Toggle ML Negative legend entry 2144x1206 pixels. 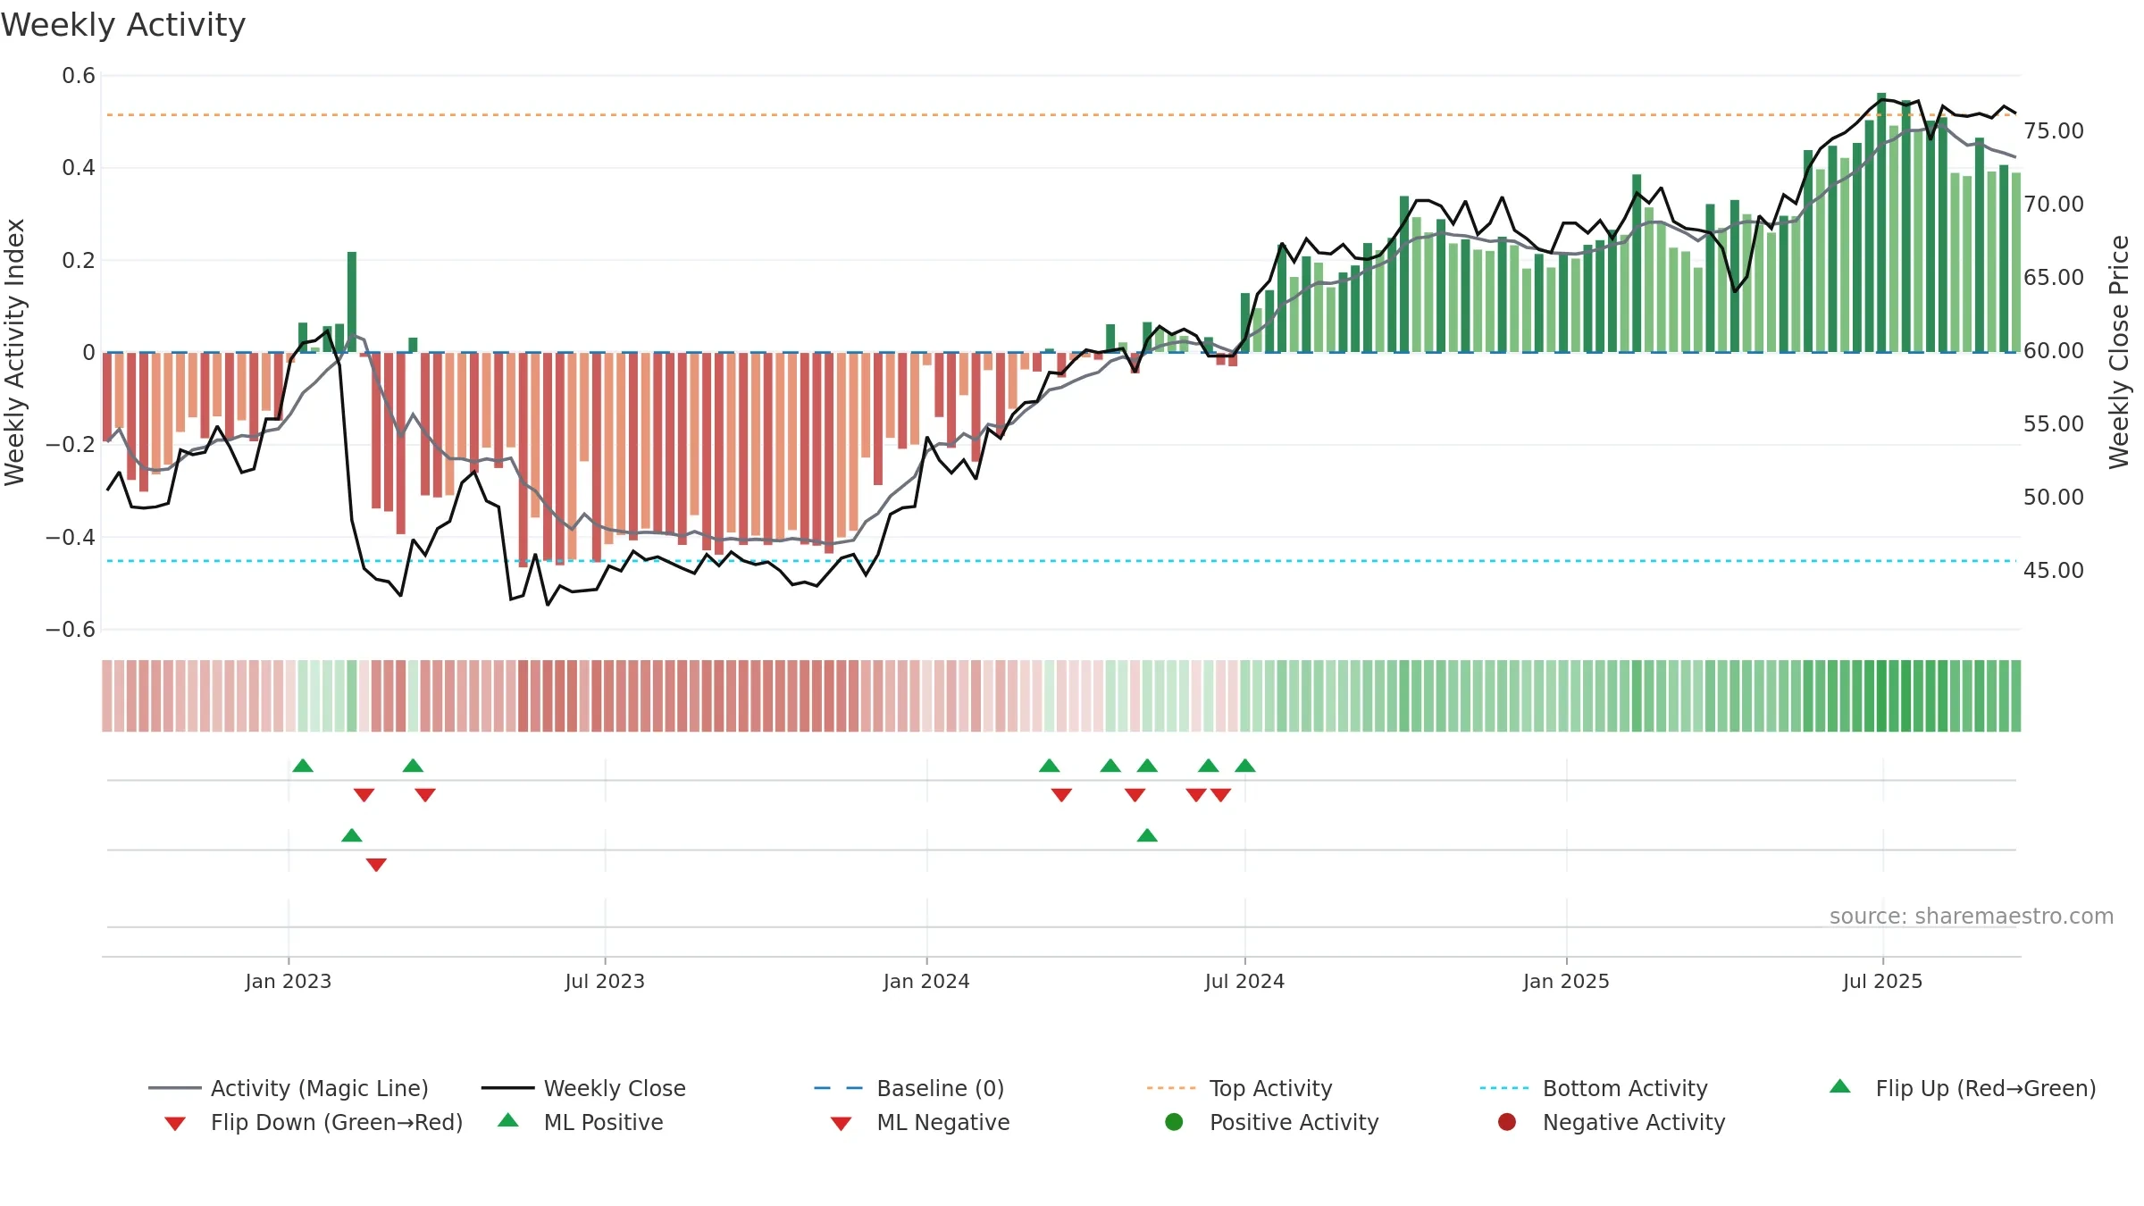(920, 1122)
